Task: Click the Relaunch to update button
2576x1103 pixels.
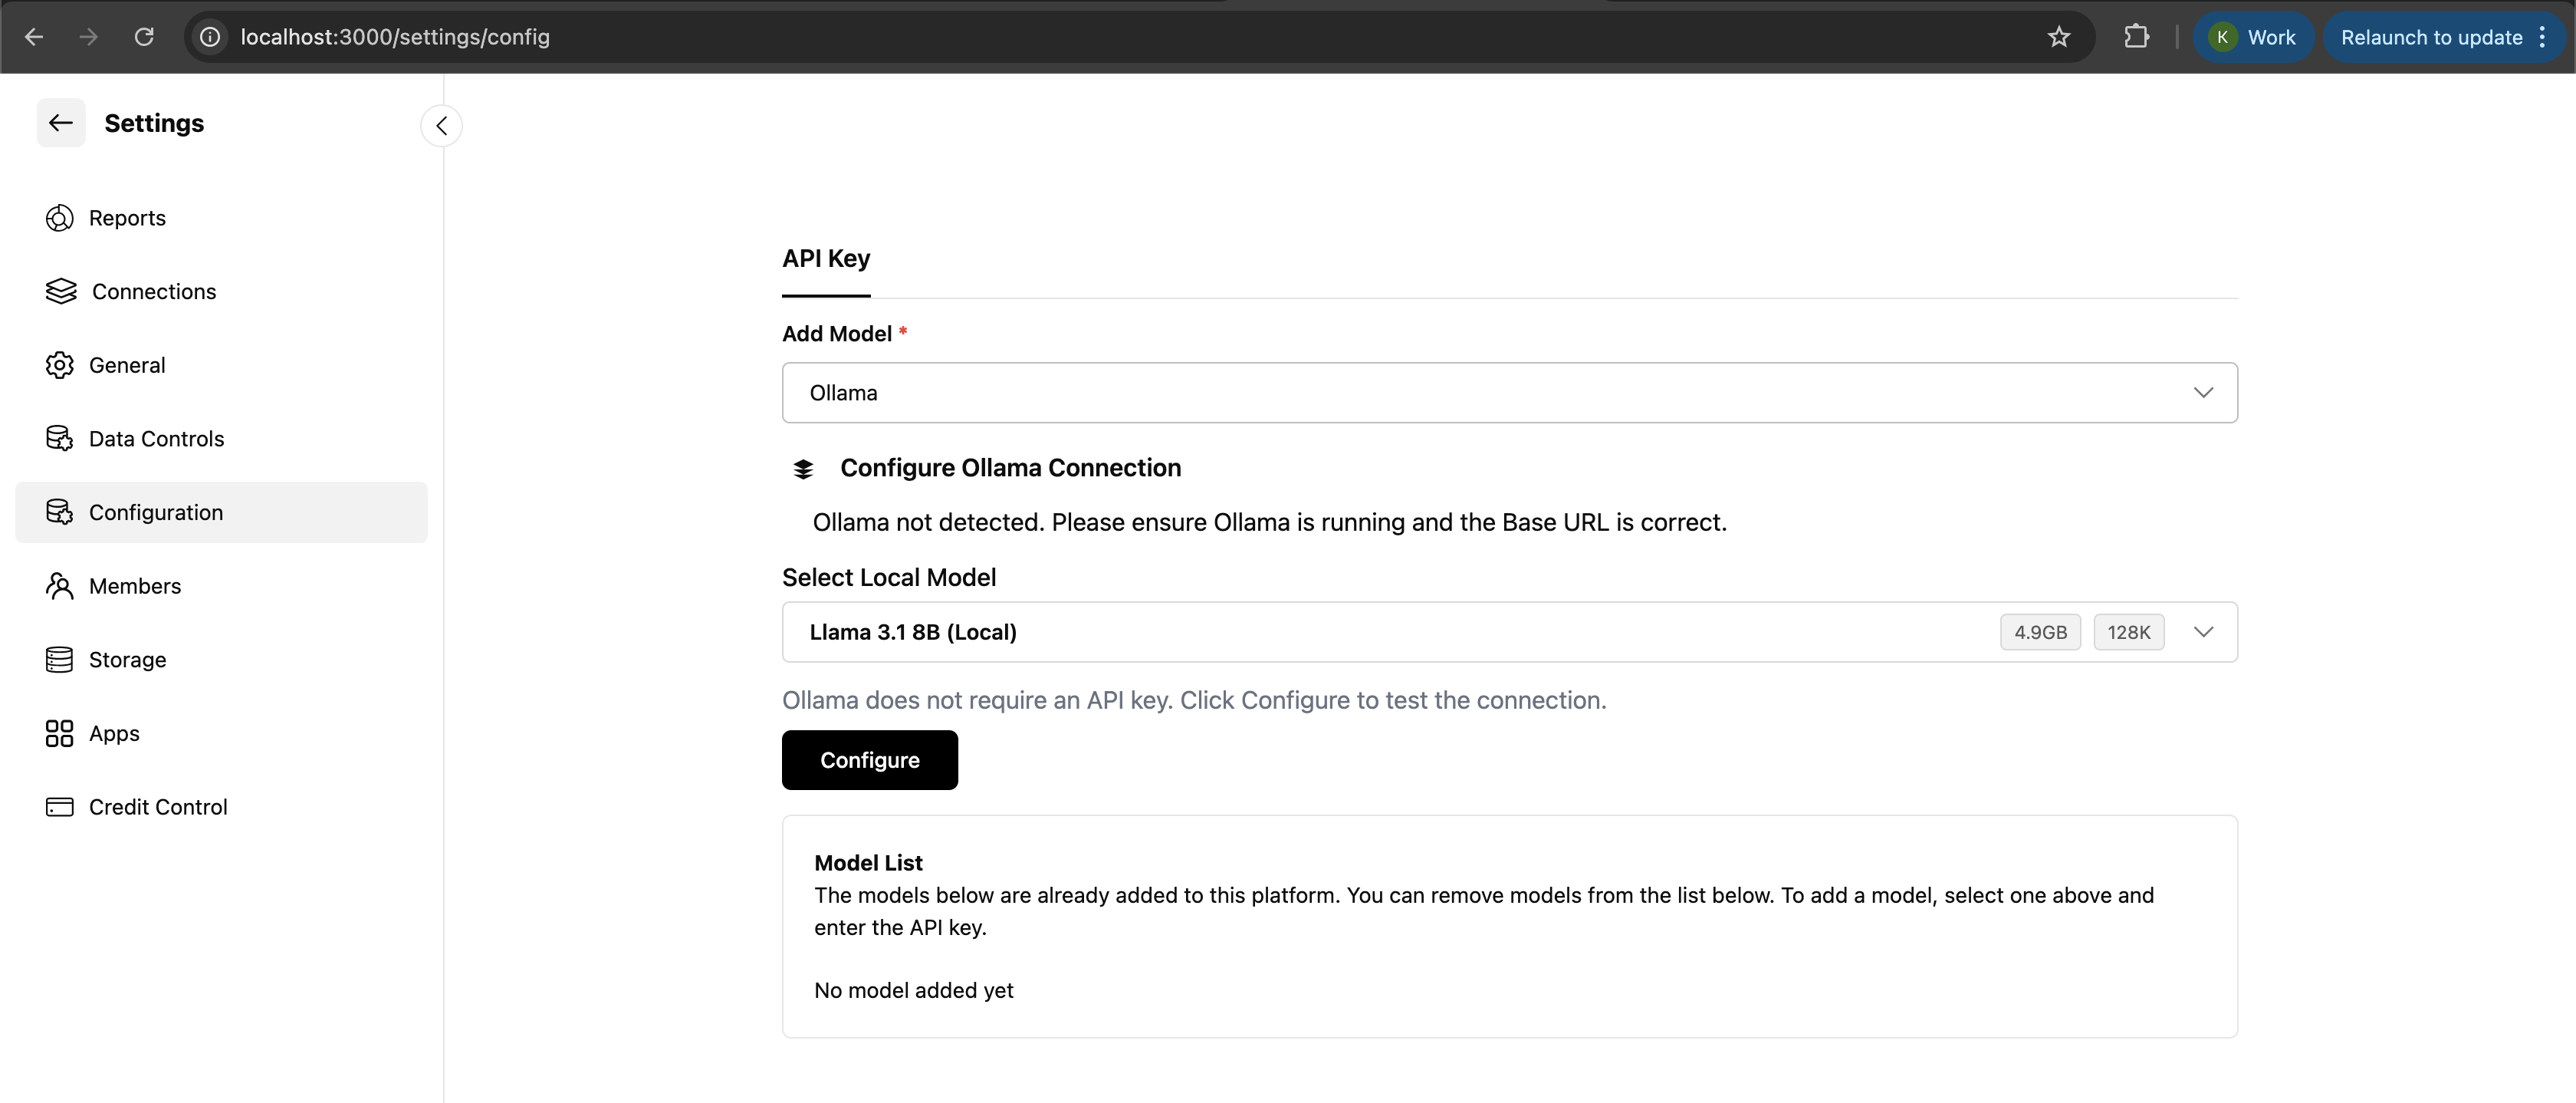Action: [x=2431, y=37]
